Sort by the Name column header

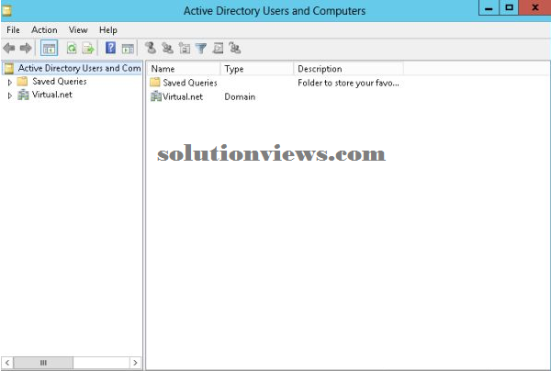183,69
